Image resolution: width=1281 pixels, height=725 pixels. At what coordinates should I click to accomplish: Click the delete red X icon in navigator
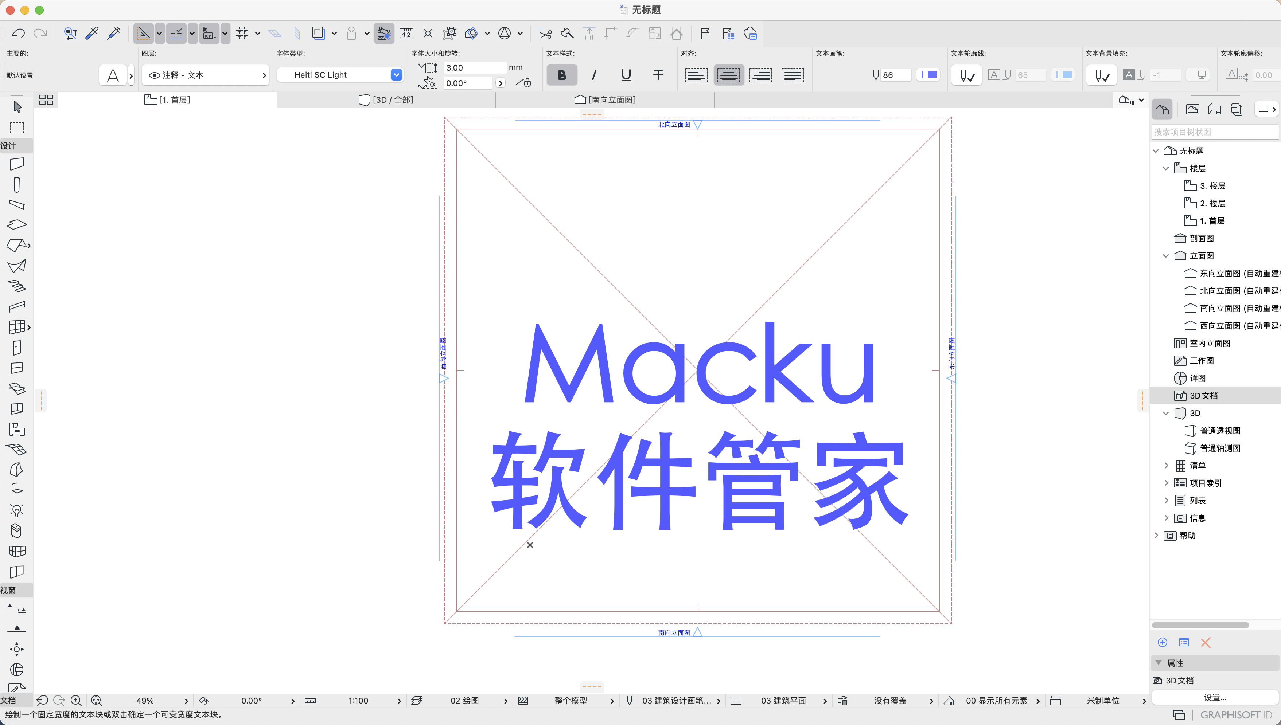1206,642
